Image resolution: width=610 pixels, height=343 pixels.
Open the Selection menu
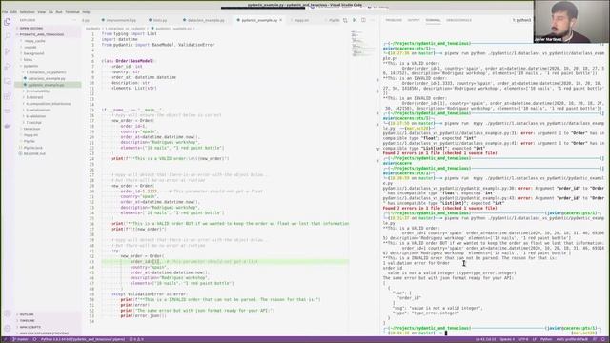click(28, 12)
